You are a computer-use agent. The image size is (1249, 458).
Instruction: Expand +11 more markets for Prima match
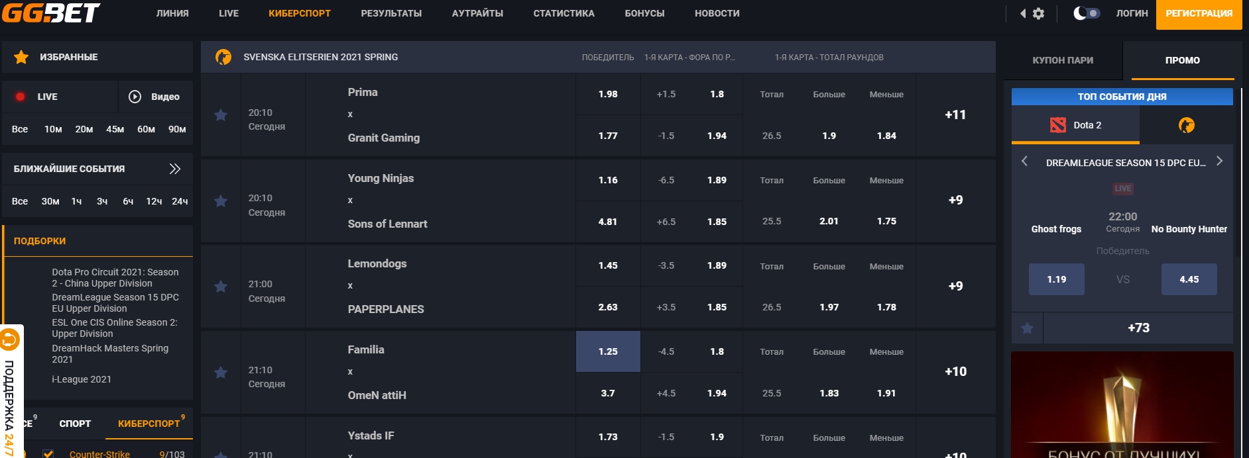tap(955, 114)
